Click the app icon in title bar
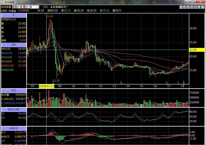 [2, 2]
